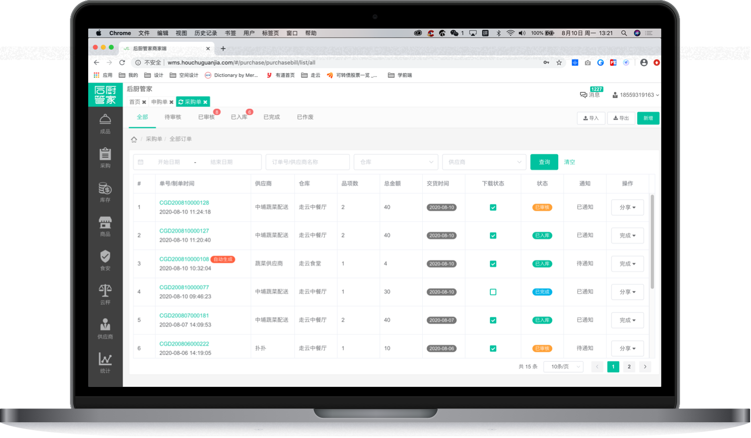Bookmark this page with star icon
Viewport: 751px width, 438px height.
[559, 63]
